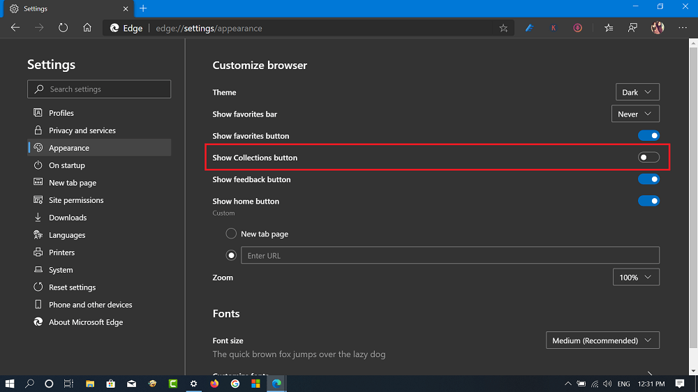Viewport: 698px width, 392px height.
Task: Open Cortana circle on taskbar
Action: 49,384
